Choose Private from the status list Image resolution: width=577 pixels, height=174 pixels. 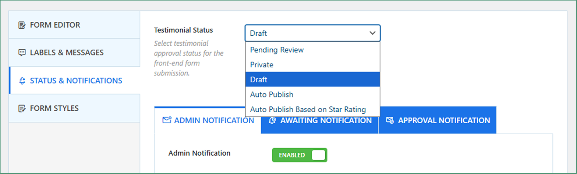(312, 65)
